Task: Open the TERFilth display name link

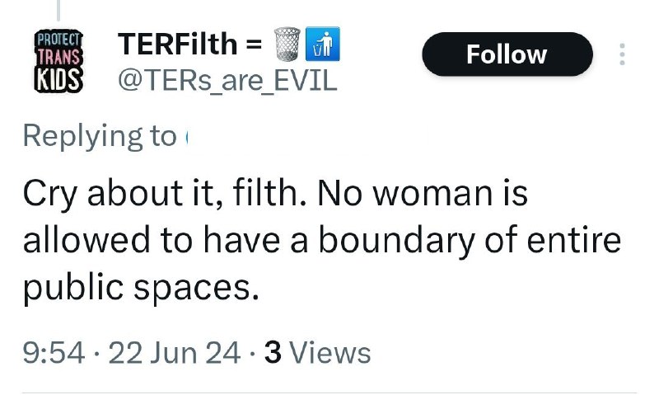Action: point(178,44)
